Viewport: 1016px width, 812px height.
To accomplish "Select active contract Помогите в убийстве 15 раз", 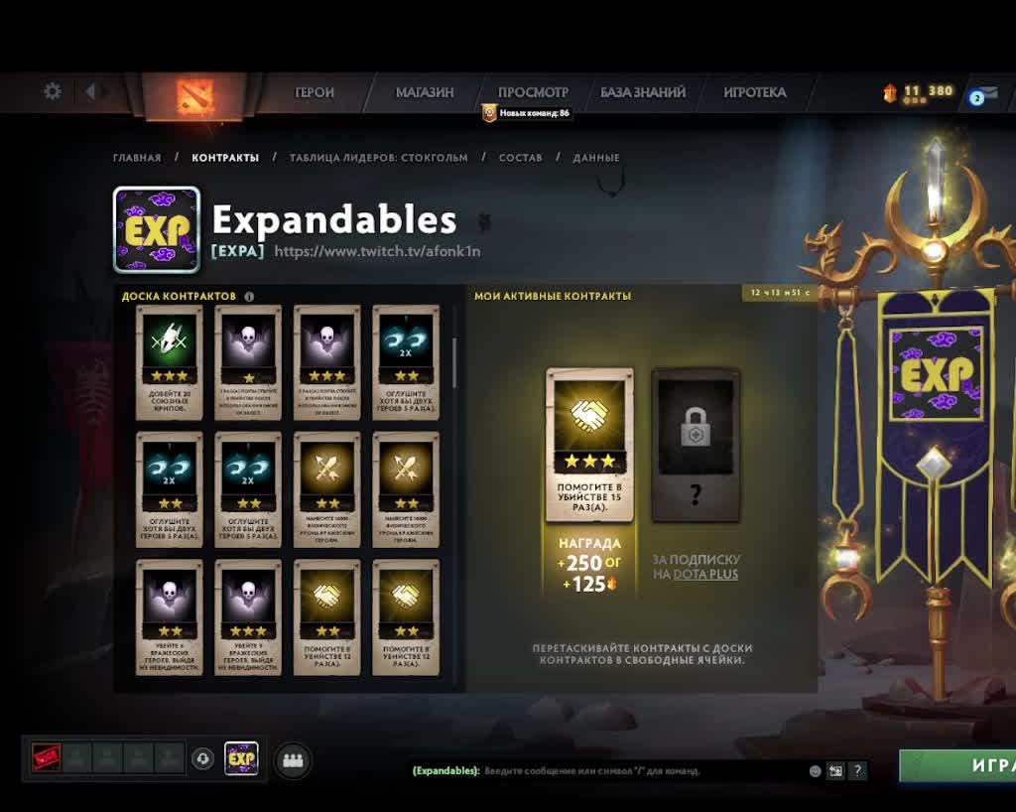I will (589, 445).
